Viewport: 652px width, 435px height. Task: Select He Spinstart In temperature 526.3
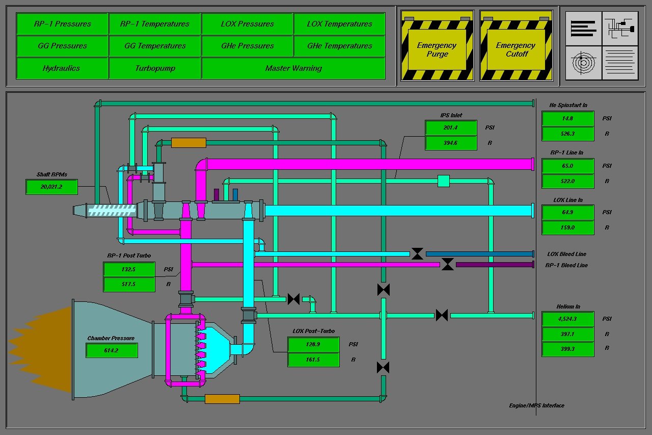[568, 134]
